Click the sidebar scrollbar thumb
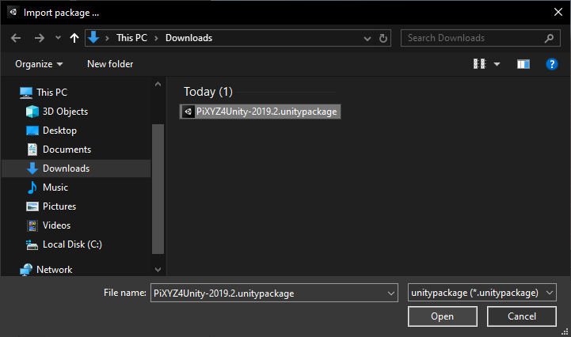 (158, 189)
